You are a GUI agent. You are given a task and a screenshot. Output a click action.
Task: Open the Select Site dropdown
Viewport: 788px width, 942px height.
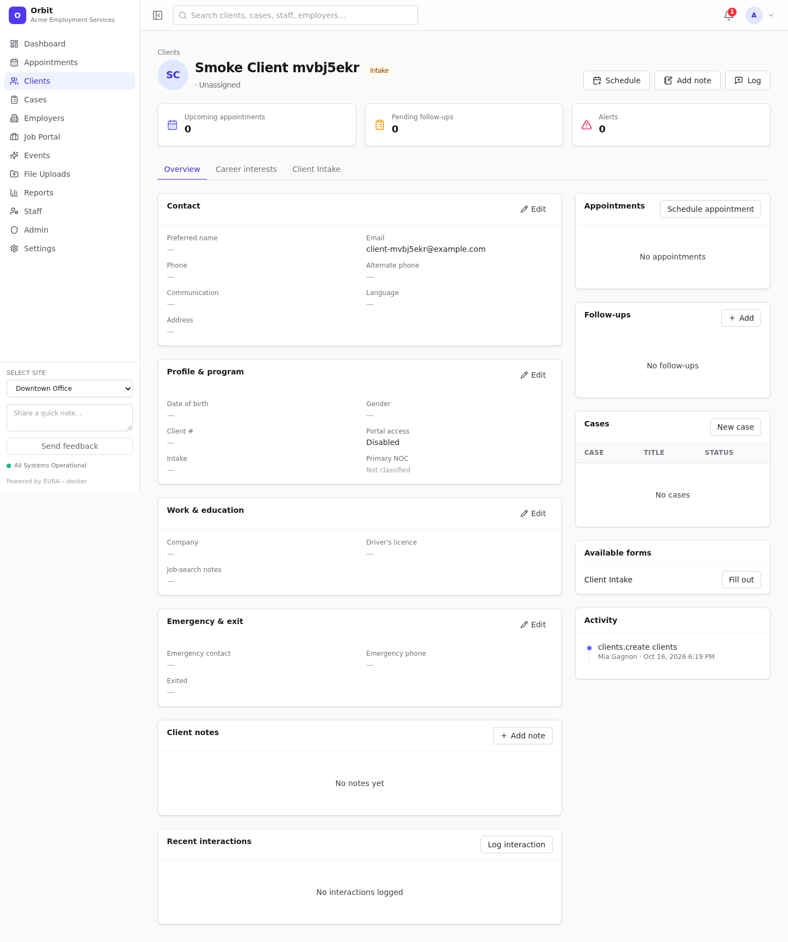click(x=69, y=389)
